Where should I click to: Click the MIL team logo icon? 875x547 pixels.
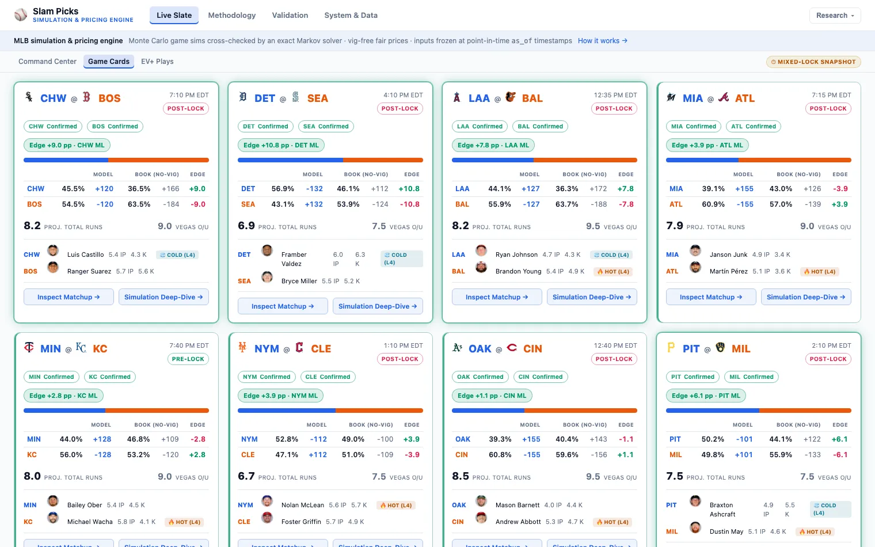(x=720, y=347)
